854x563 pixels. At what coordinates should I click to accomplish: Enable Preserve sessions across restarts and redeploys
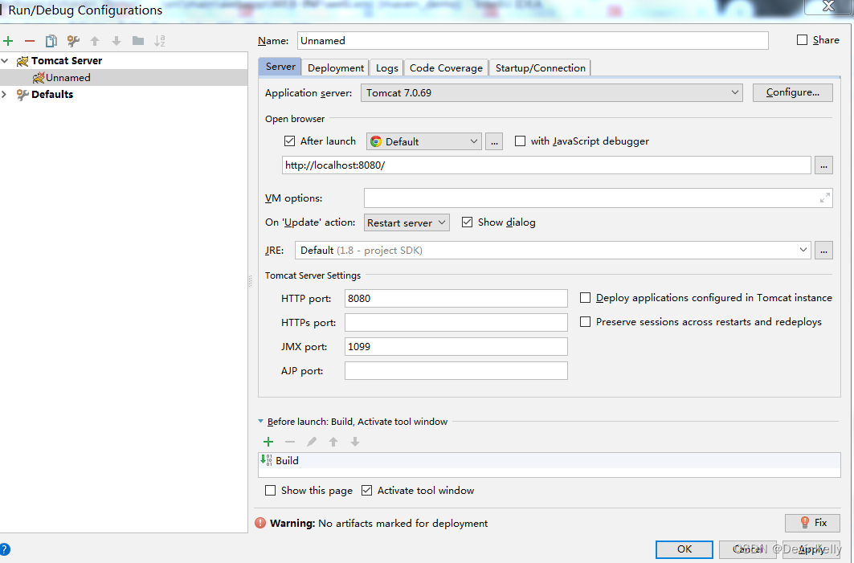click(585, 322)
